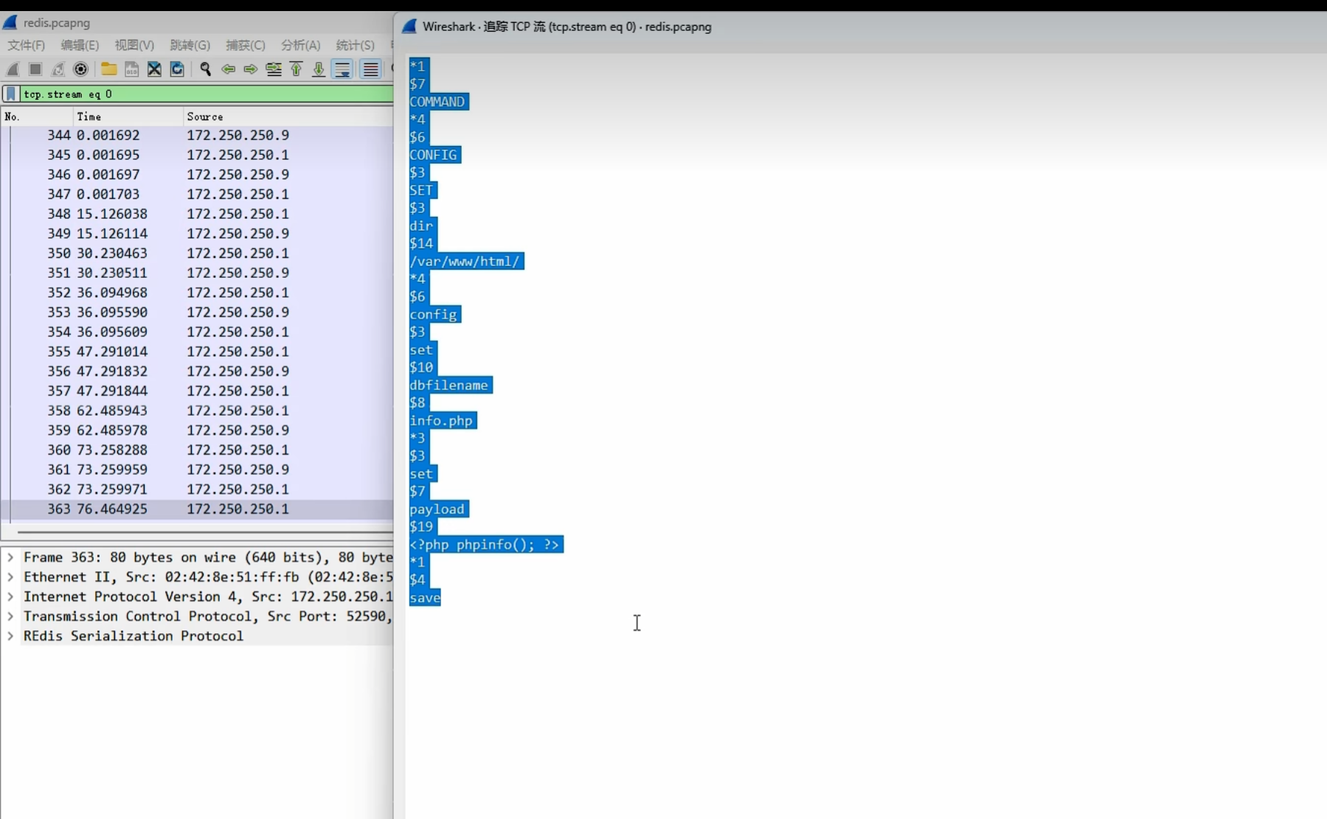Viewport: 1327px width, 819px height.
Task: Select packet with time 0.001695
Action: click(197, 155)
